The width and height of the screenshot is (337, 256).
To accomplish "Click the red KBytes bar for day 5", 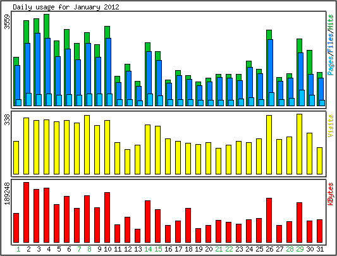I will [56, 223].
